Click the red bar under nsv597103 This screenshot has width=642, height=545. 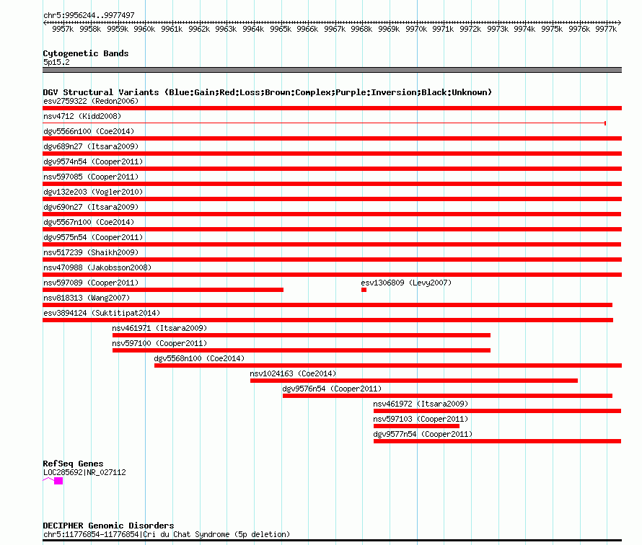point(416,426)
